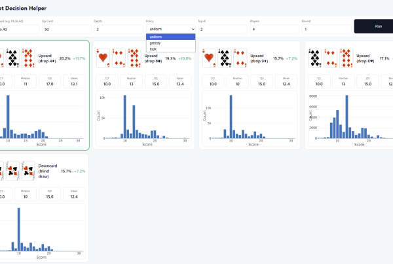Viewport: 393px width, 264px height.
Task: Click the spade card in drop K♥ panel
Action: click(315, 60)
